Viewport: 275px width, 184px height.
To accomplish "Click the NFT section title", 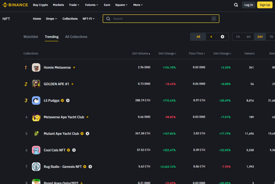I will coord(6,19).
